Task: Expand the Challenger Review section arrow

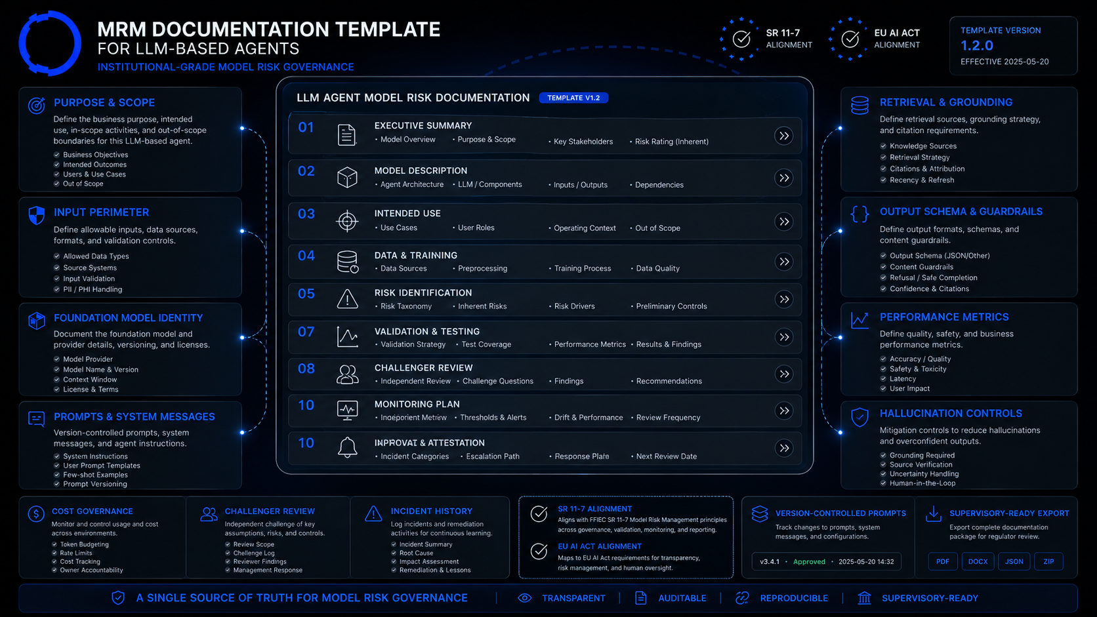Action: point(784,374)
